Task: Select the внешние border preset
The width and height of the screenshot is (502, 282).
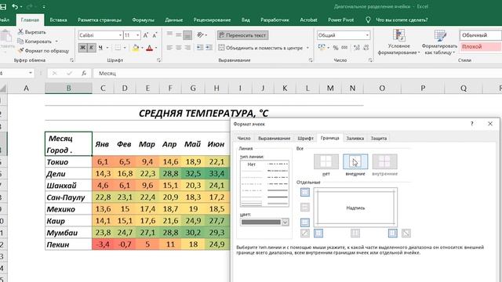Action: [x=355, y=162]
